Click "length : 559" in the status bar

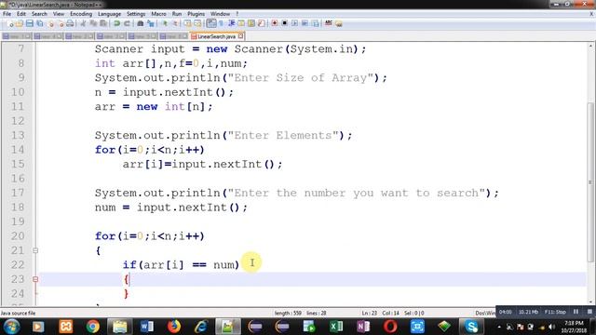[x=288, y=314]
